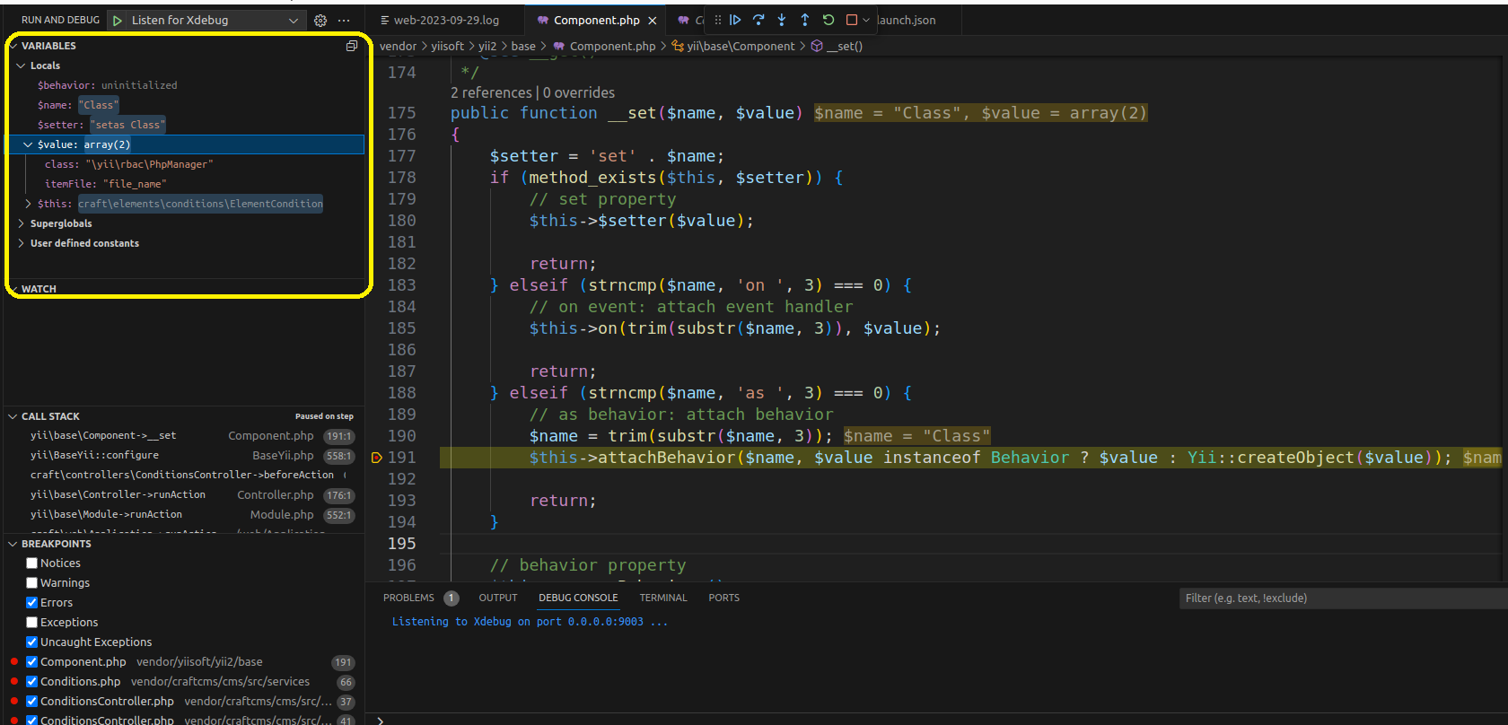The image size is (1508, 725).
Task: Enable the Warnings breakpoint checkbox
Action: point(32,582)
